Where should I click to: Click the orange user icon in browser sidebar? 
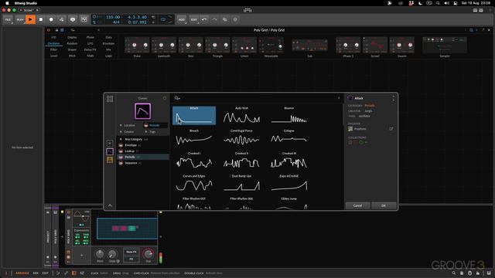click(x=110, y=160)
